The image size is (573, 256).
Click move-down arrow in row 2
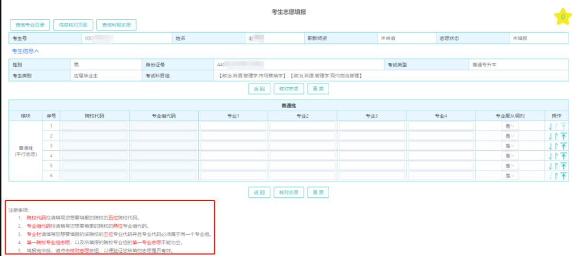[550, 136]
